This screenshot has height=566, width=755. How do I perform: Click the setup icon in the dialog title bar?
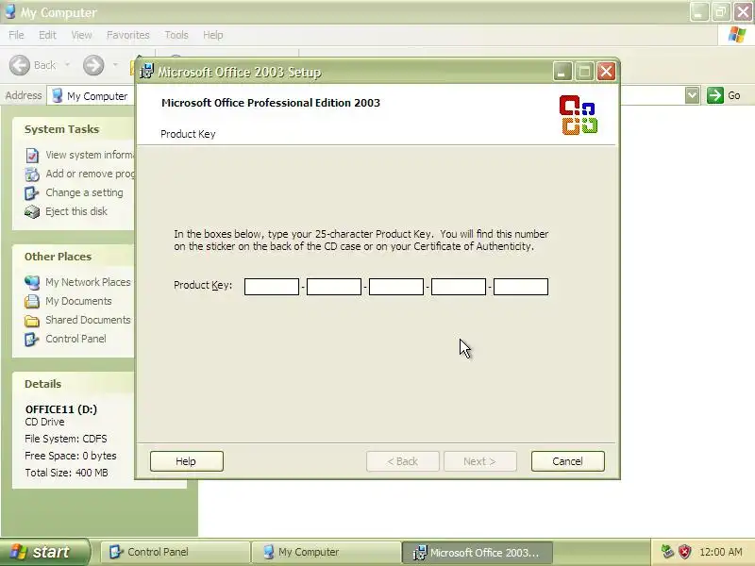(146, 72)
